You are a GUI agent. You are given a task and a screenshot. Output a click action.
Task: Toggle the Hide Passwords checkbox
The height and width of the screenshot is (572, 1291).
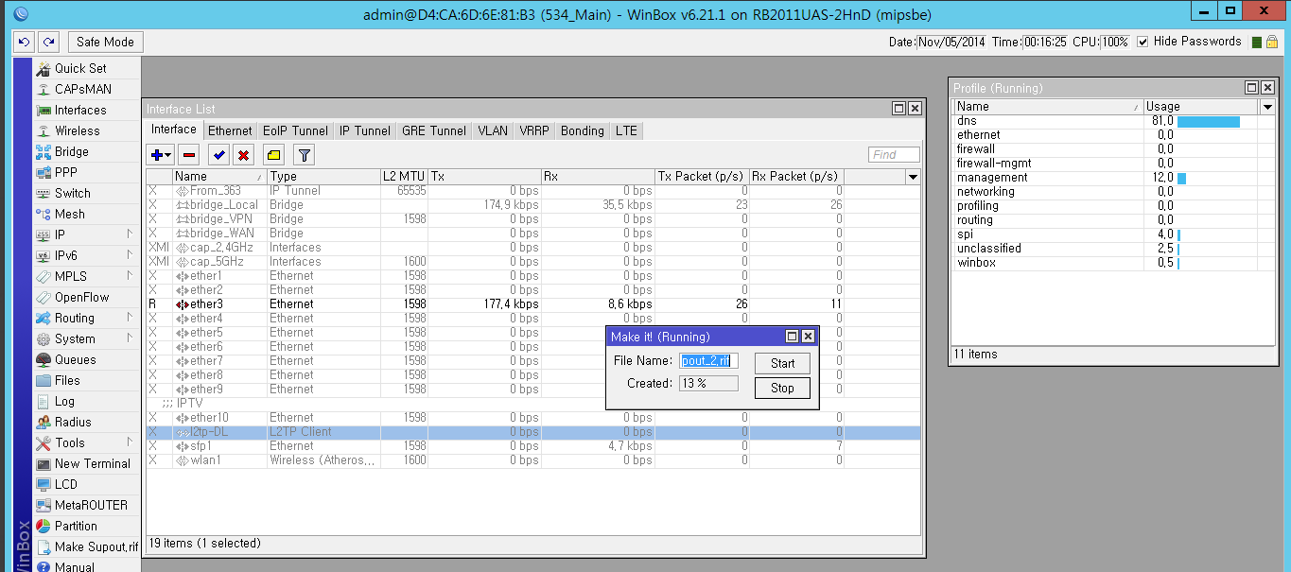coord(1143,42)
